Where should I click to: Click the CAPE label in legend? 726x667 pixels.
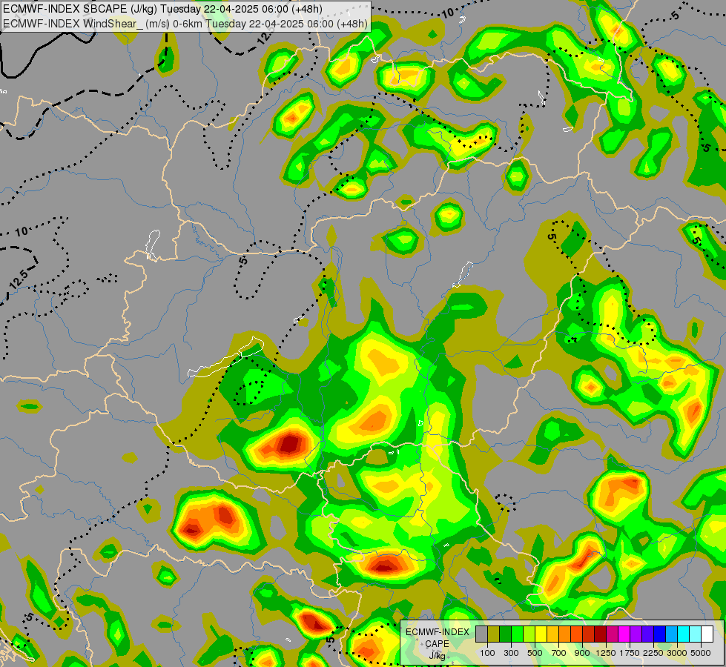coord(437,644)
